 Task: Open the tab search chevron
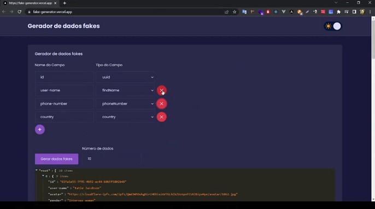pos(336,3)
